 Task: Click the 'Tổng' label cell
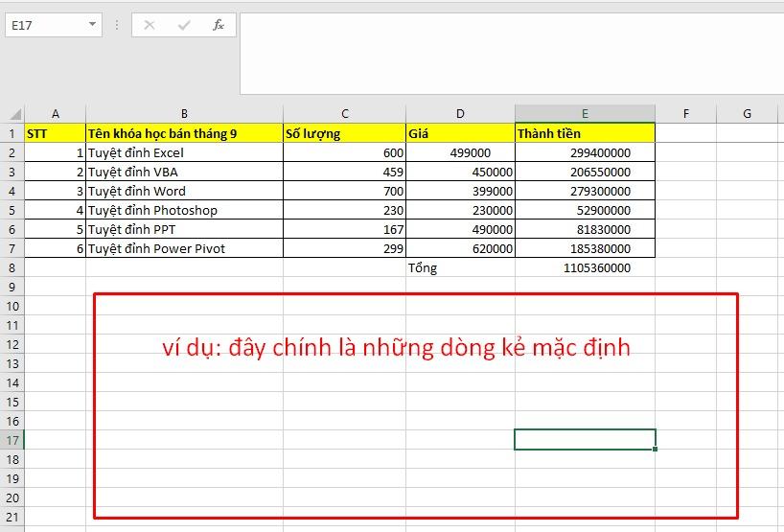(x=460, y=267)
